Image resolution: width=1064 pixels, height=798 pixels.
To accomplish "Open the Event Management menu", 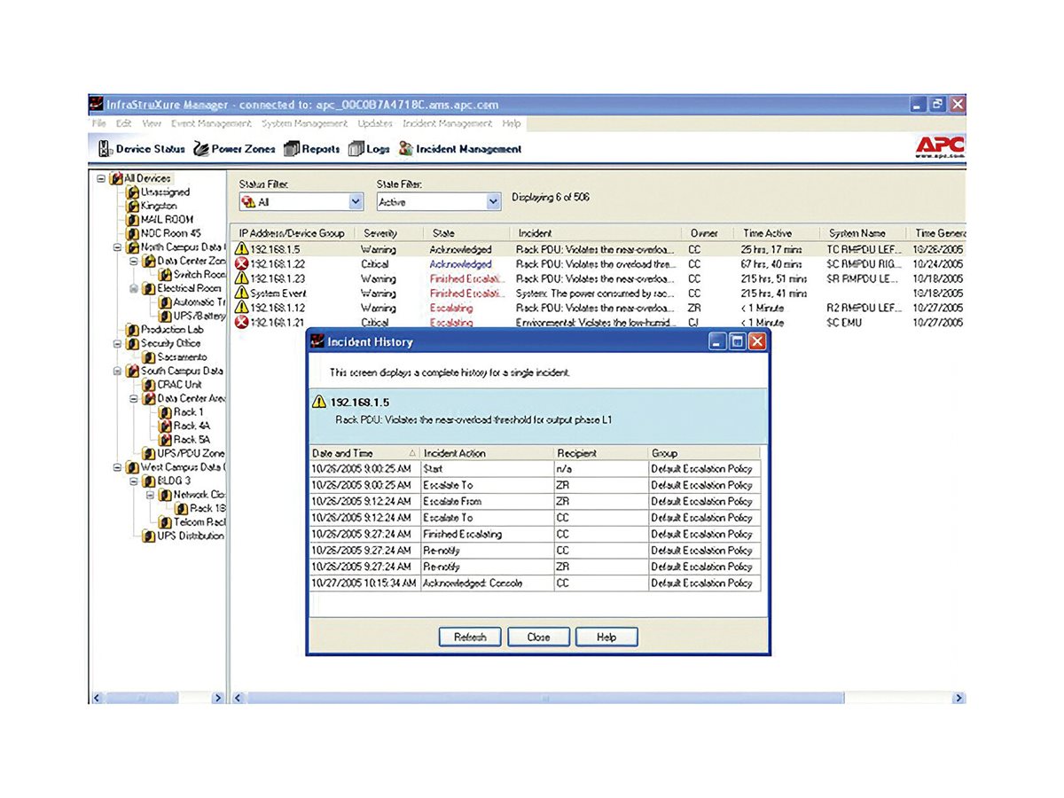I will point(211,124).
